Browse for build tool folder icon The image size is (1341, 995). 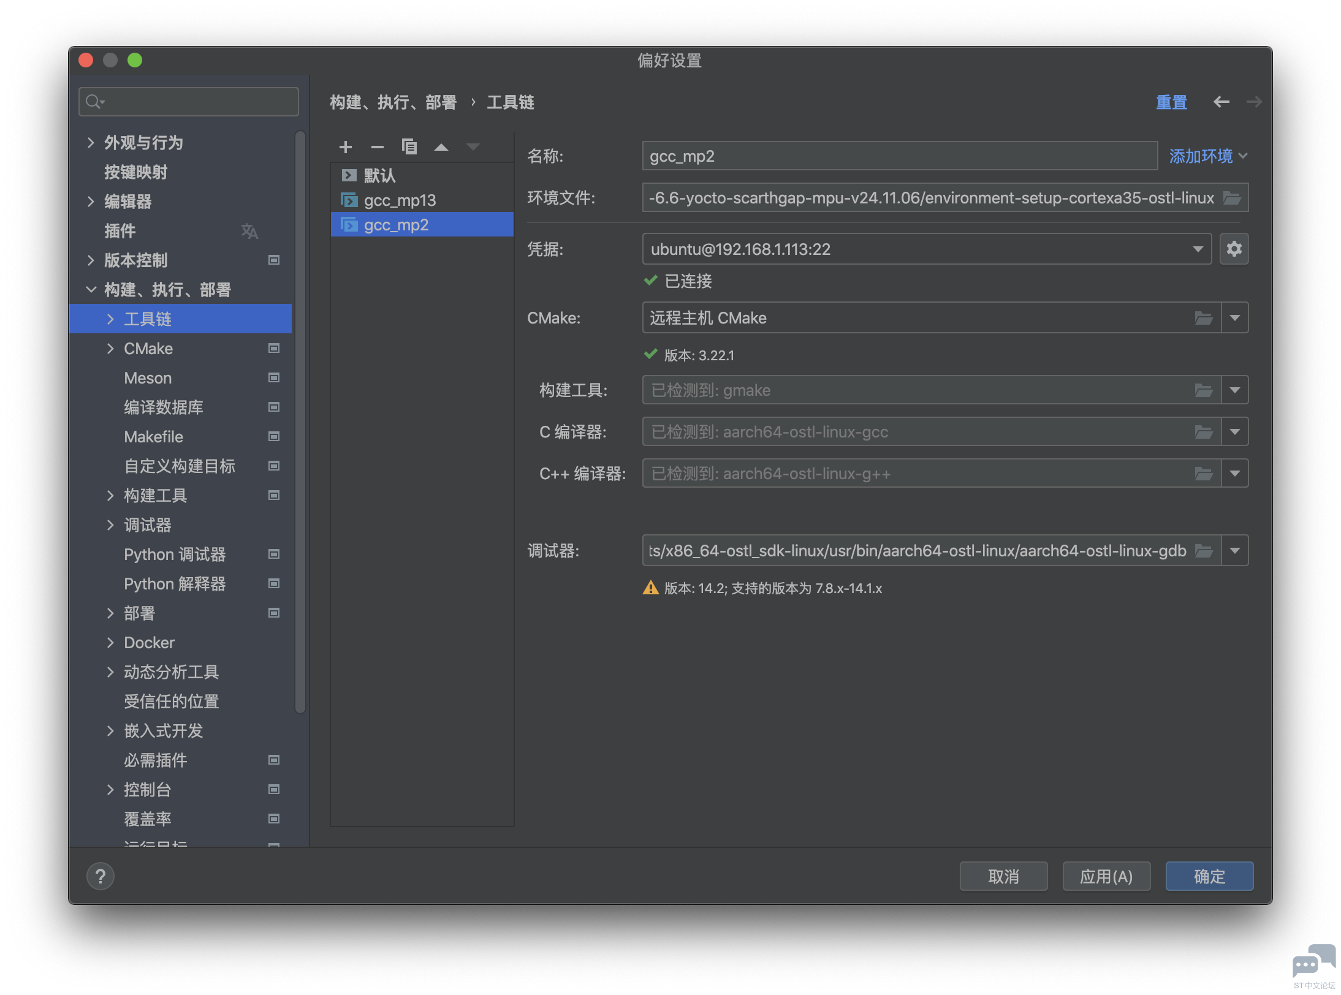(x=1204, y=390)
